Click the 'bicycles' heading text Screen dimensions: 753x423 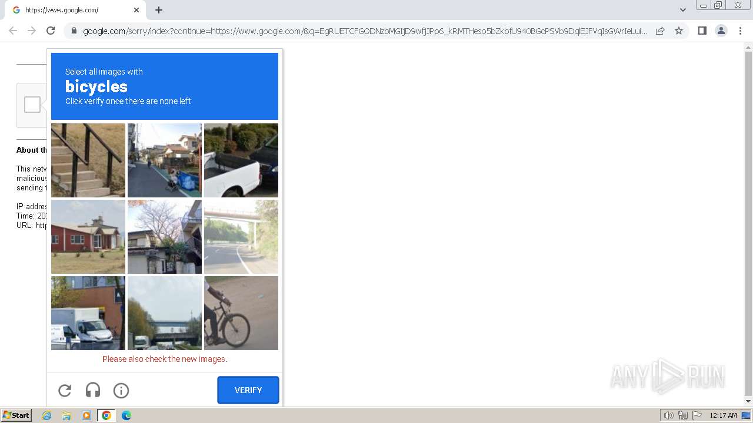(96, 86)
